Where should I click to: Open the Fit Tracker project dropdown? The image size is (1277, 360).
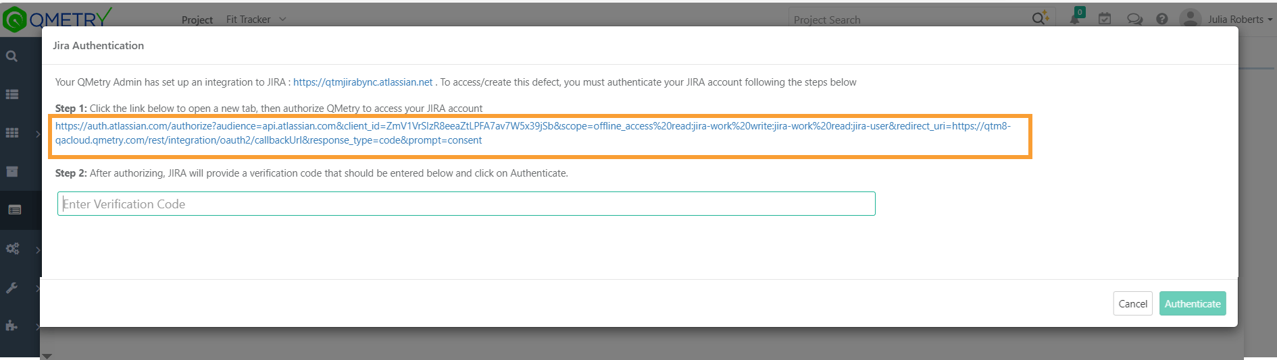coord(256,20)
